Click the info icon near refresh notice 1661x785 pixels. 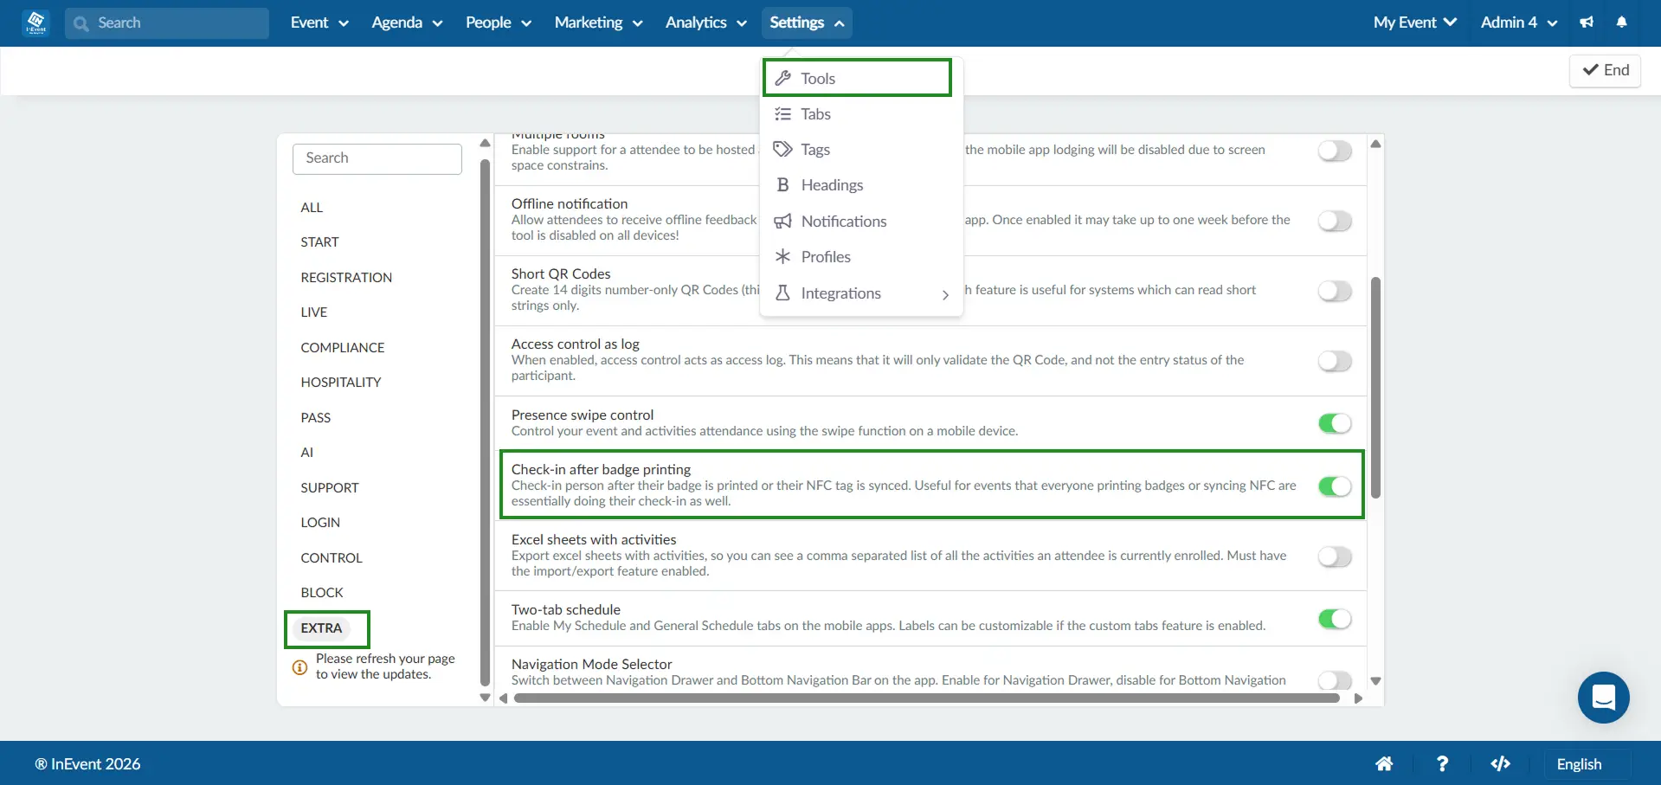click(x=299, y=667)
